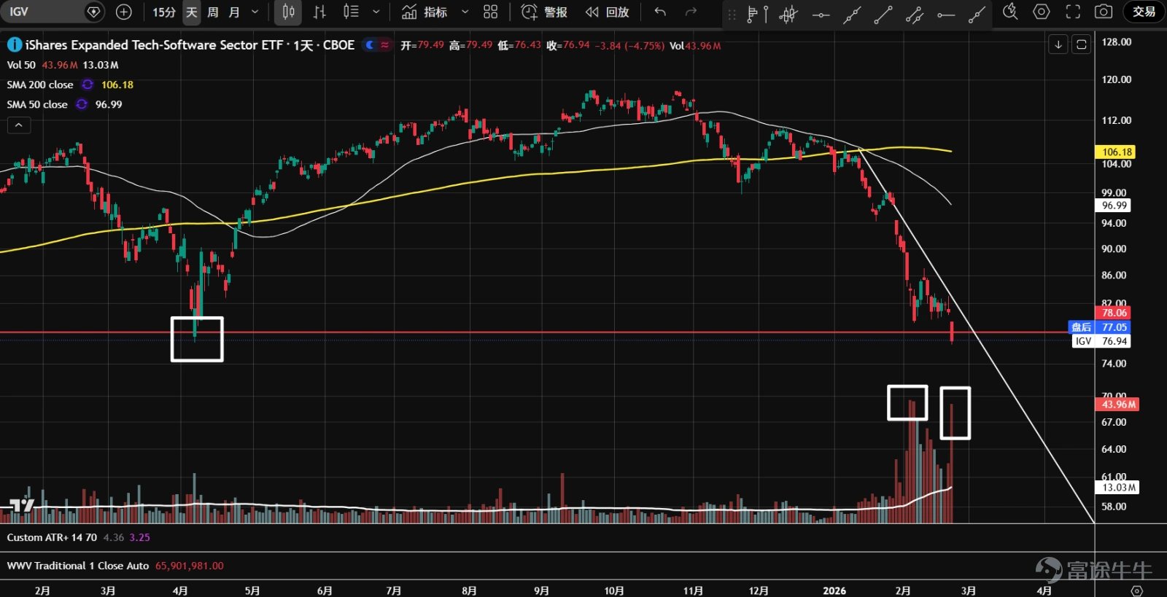Open chart settings hexagon icon

(x=1042, y=12)
